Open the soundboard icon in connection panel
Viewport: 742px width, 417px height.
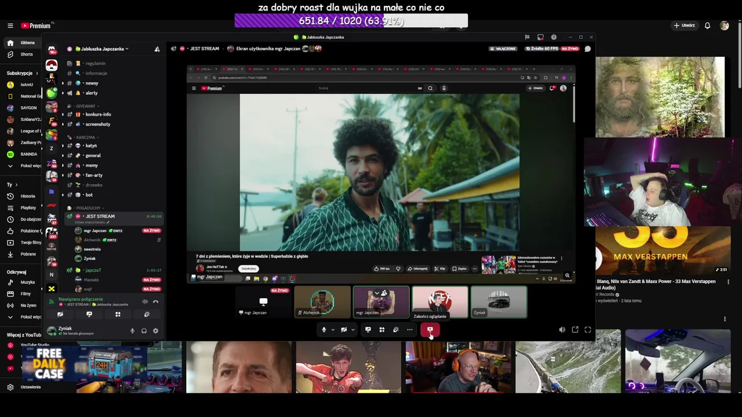pos(147,314)
